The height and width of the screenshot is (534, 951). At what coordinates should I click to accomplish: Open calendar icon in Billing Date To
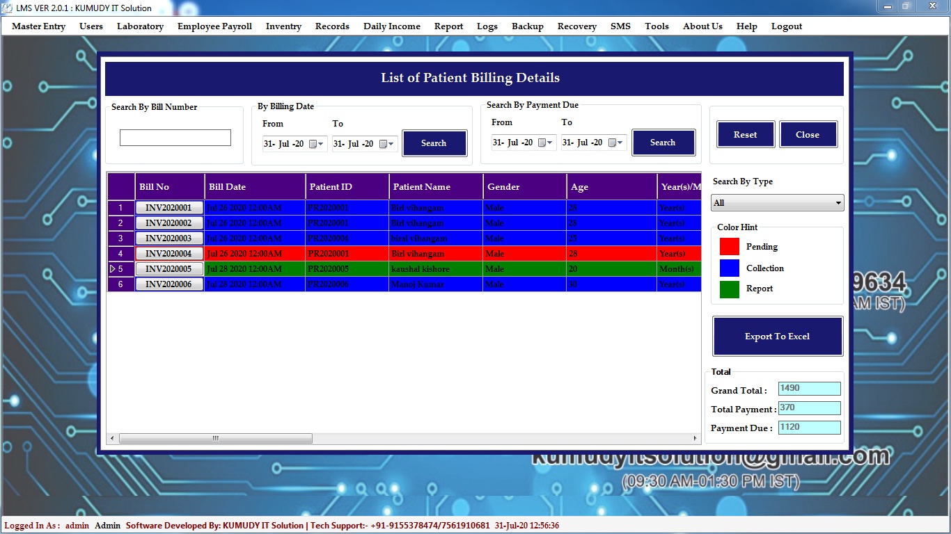coord(383,144)
